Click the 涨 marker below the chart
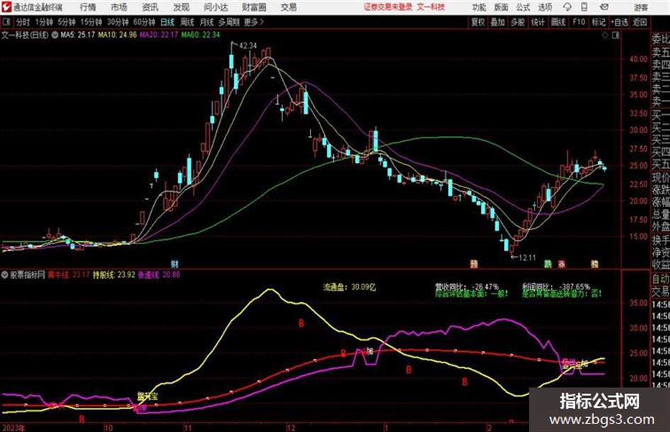 point(562,264)
